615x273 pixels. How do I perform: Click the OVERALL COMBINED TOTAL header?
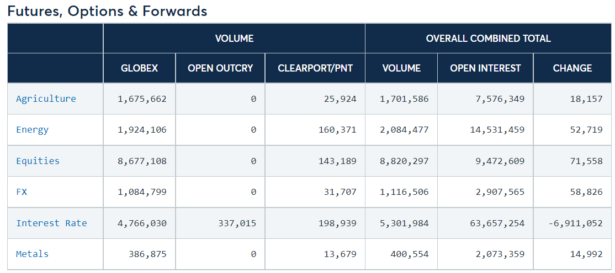[489, 39]
